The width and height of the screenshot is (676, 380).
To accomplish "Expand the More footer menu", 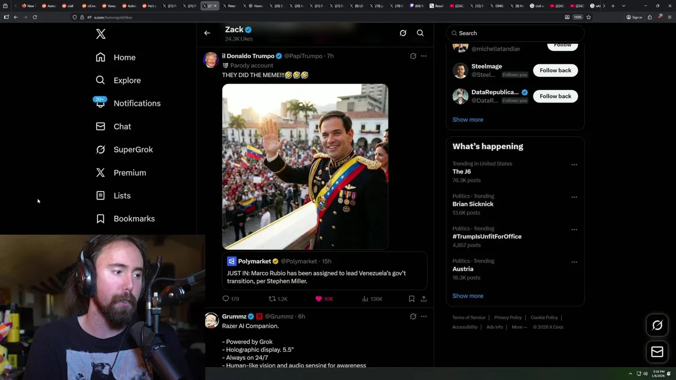I will [x=519, y=327].
